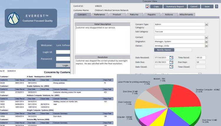The height and width of the screenshot is (126, 221).
Task: Open the Attachments tab
Action: pos(186,14)
